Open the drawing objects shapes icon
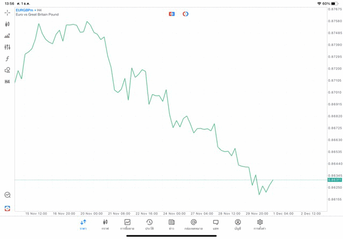Screen dimensions: 343x239 [7, 70]
